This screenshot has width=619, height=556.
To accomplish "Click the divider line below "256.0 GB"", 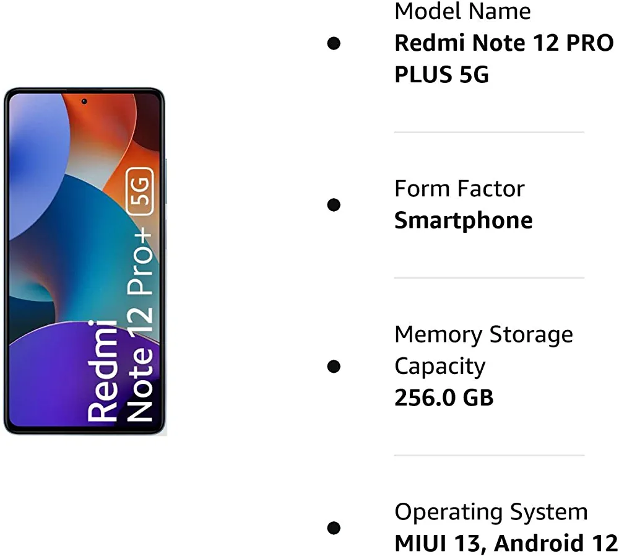I will click(489, 455).
